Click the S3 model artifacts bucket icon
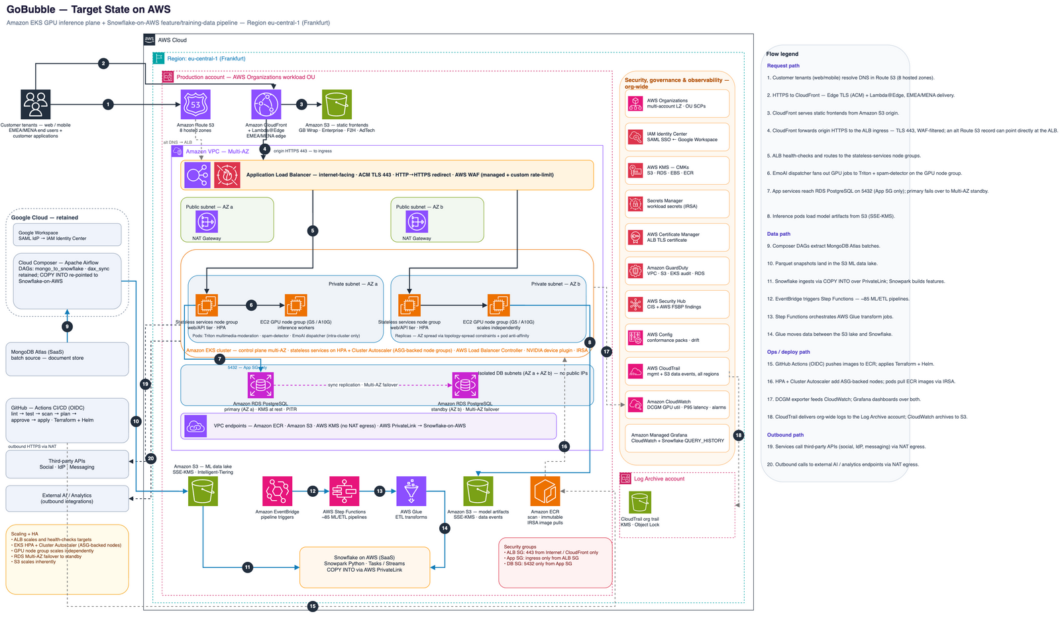1060x634 pixels. click(478, 492)
